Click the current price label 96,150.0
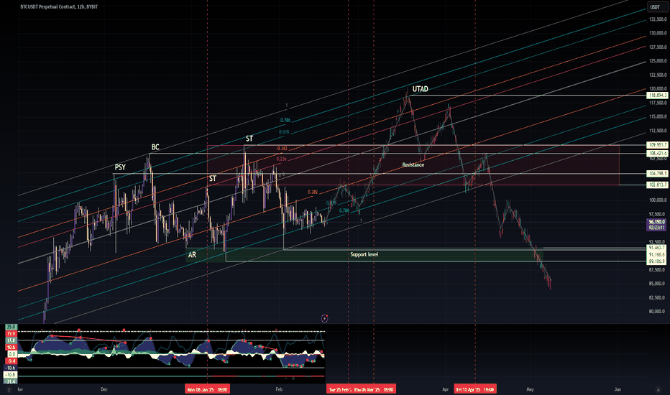This screenshot has width=670, height=395. tap(657, 222)
